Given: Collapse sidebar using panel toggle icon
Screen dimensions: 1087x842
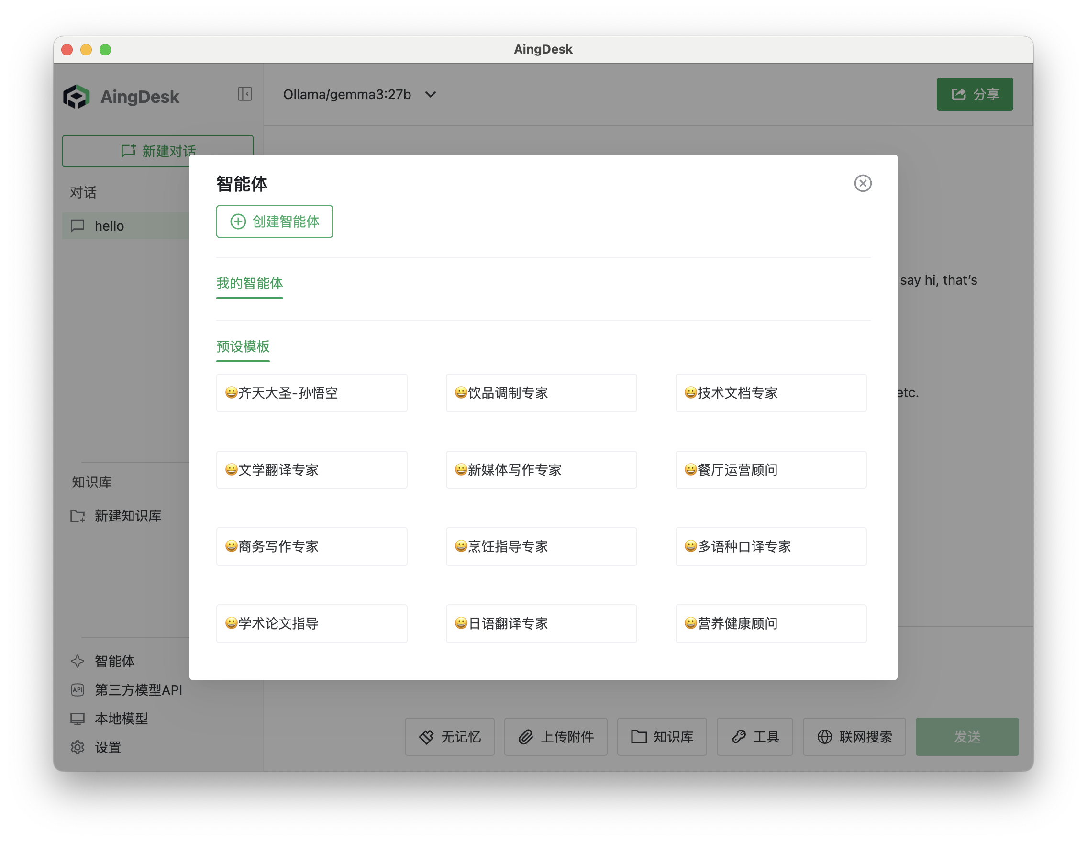Looking at the screenshot, I should pyautogui.click(x=244, y=94).
